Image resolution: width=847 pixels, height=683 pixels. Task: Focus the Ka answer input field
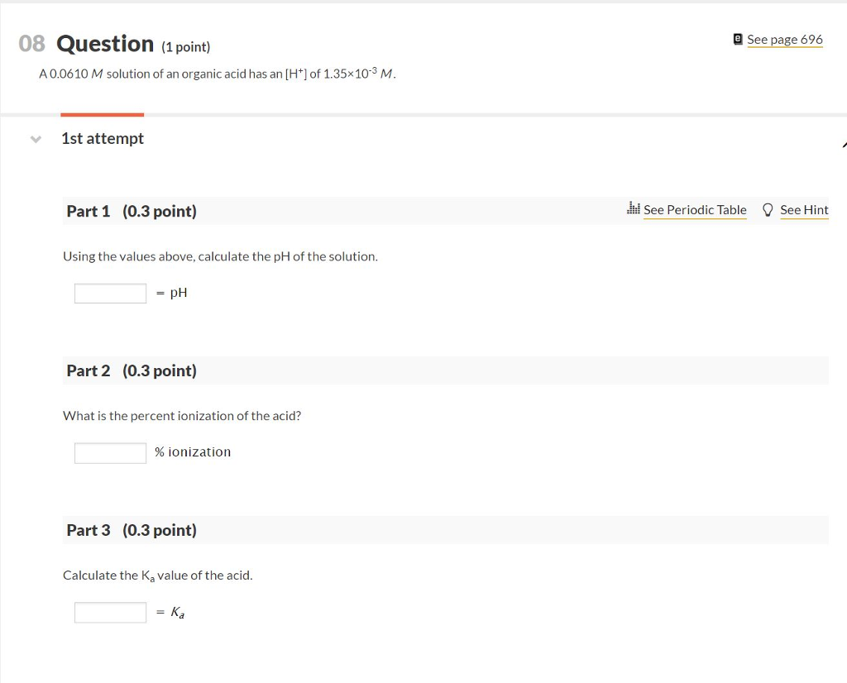[x=110, y=612]
